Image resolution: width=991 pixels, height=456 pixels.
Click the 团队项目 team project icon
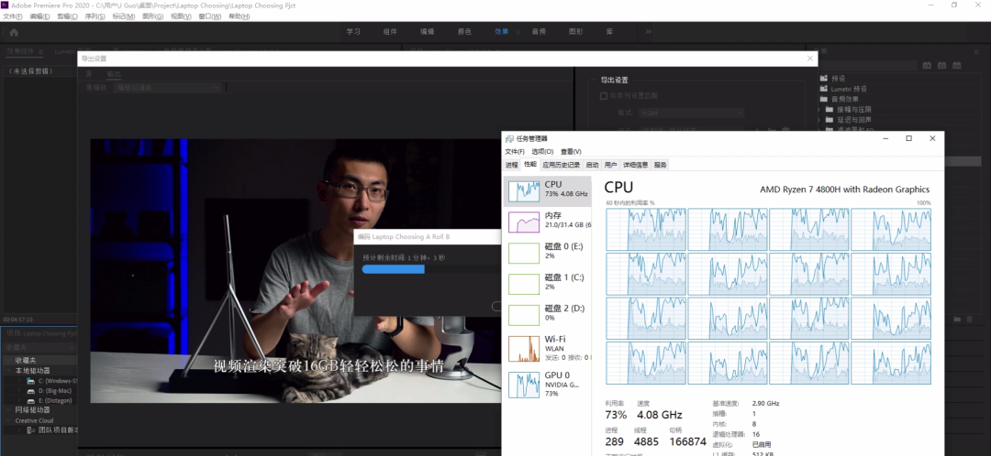[31, 430]
